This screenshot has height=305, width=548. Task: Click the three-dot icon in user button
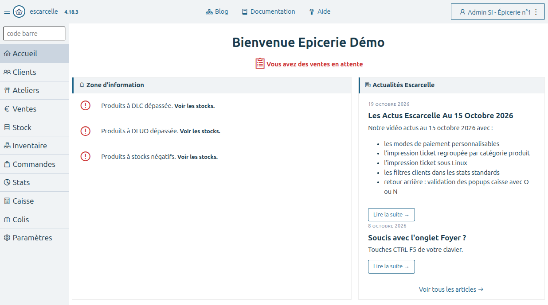[x=536, y=12]
